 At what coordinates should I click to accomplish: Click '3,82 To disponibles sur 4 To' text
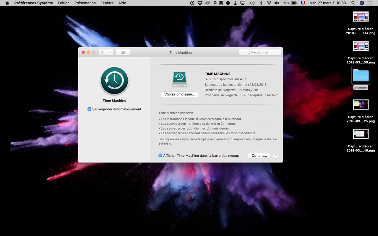click(225, 79)
